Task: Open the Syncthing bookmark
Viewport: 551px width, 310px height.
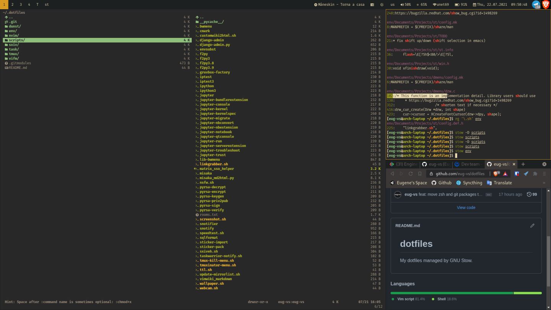Action: point(470,183)
